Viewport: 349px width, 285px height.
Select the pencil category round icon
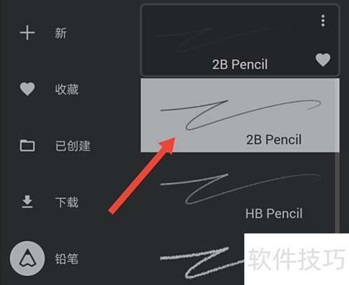[x=27, y=259]
